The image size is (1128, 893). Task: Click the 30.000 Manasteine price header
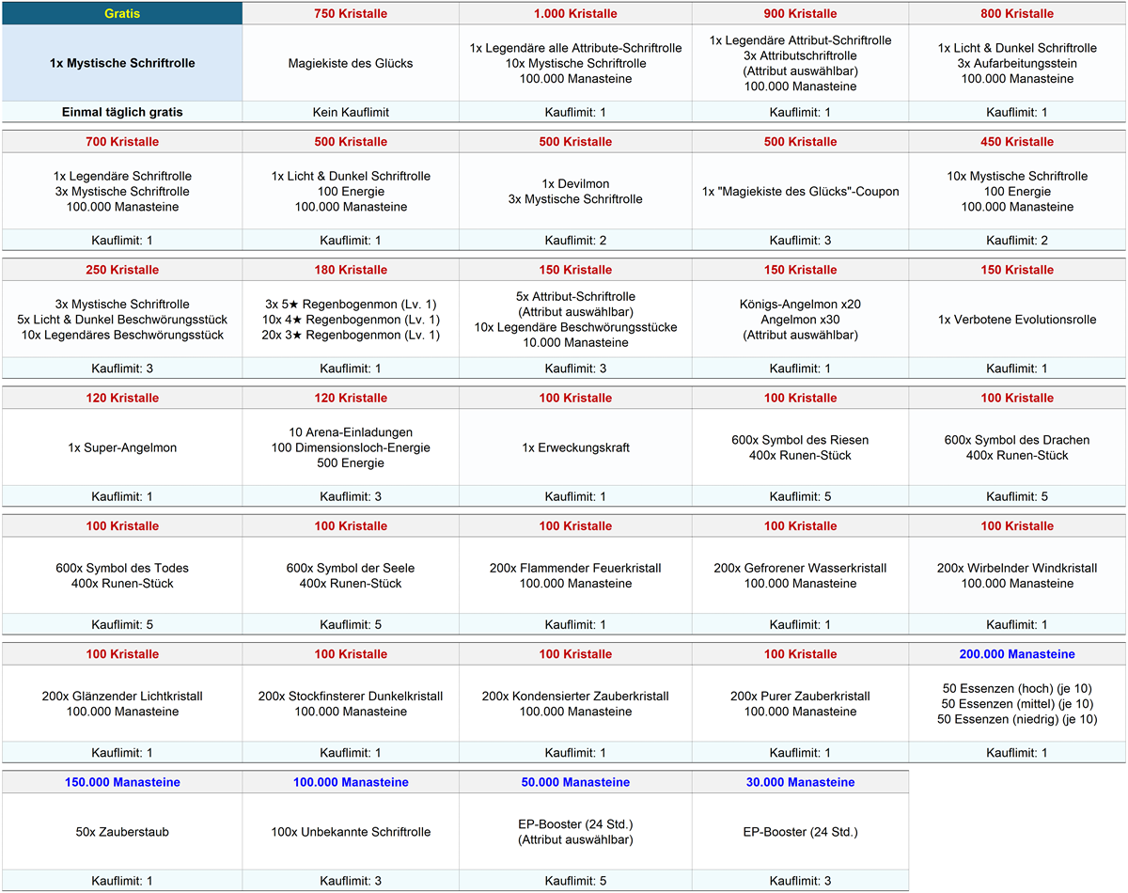tap(800, 782)
